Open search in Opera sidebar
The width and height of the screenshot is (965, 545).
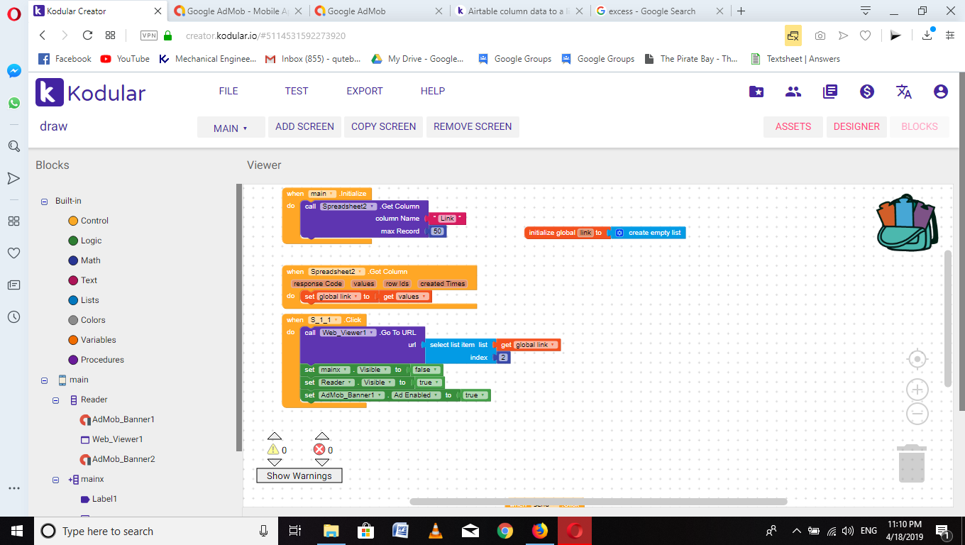[13, 146]
